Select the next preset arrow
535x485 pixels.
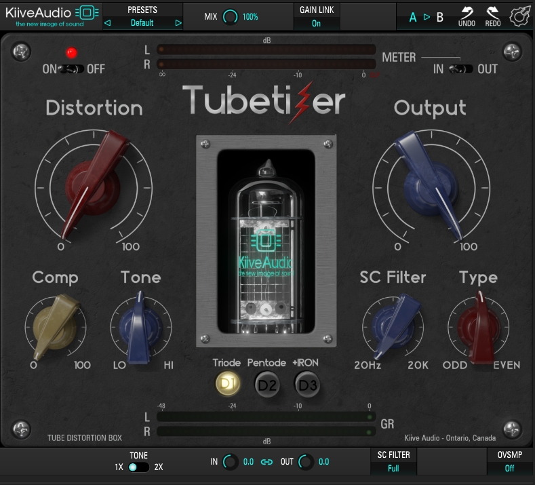coord(178,23)
